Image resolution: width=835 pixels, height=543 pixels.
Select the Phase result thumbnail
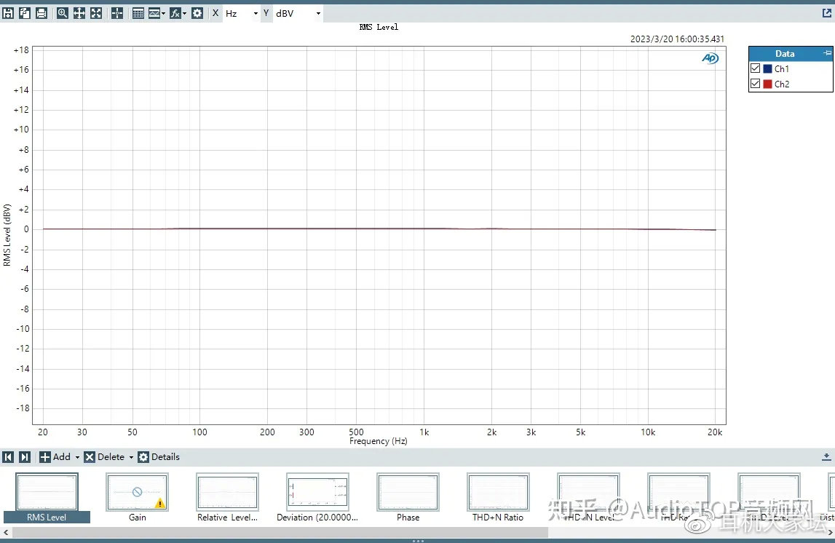tap(408, 493)
